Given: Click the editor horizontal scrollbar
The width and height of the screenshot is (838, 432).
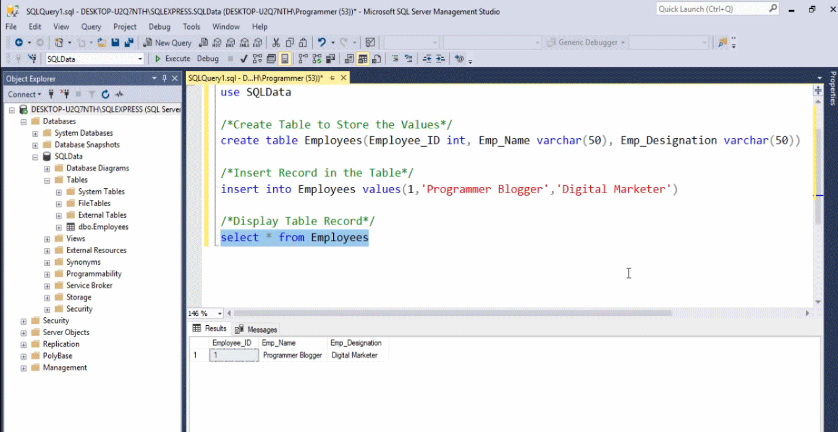Looking at the screenshot, I should [x=452, y=313].
